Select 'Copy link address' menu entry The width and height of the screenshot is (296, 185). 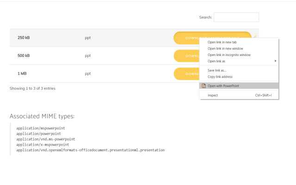click(220, 77)
